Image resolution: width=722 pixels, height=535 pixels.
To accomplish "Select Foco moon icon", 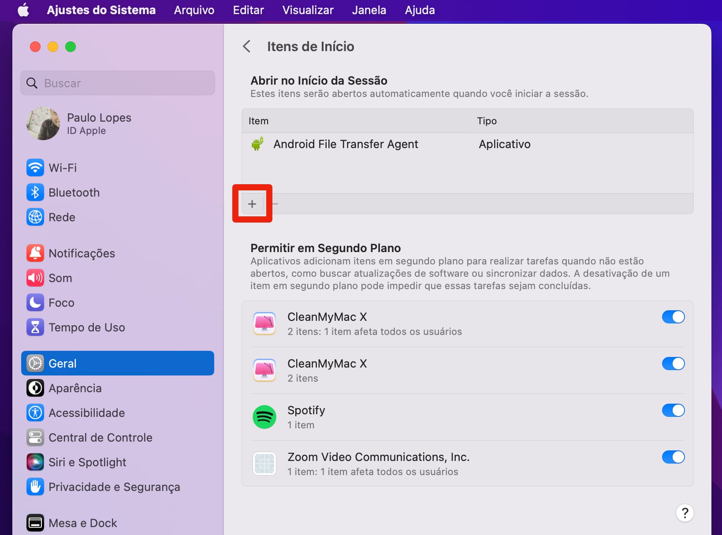I will [35, 303].
